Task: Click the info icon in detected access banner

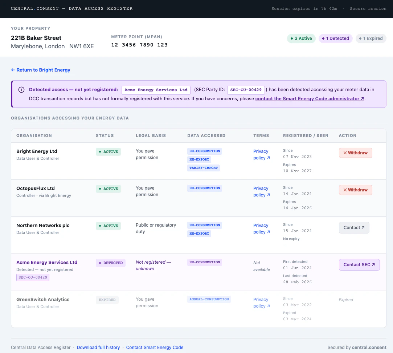Action: coord(21,90)
